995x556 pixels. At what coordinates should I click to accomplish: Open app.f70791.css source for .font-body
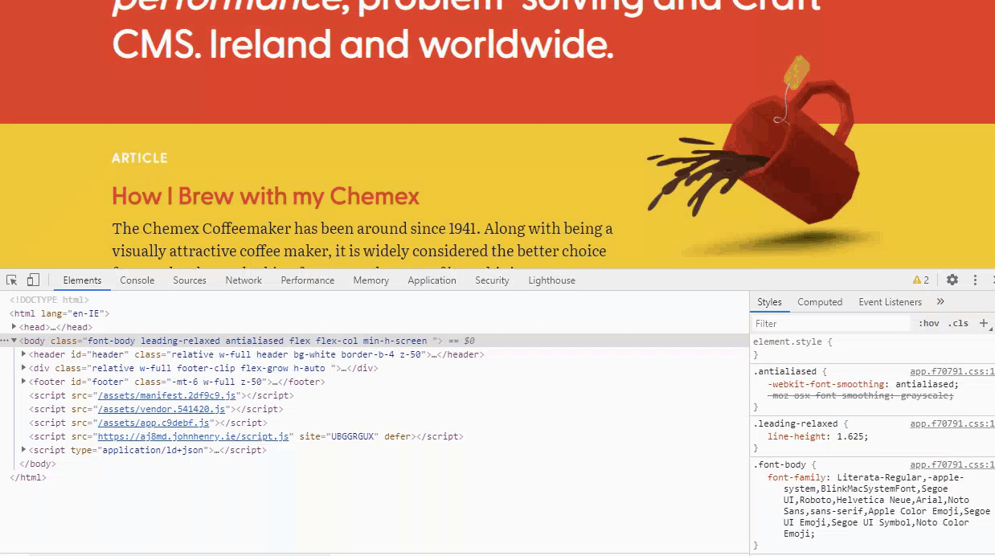click(x=952, y=465)
